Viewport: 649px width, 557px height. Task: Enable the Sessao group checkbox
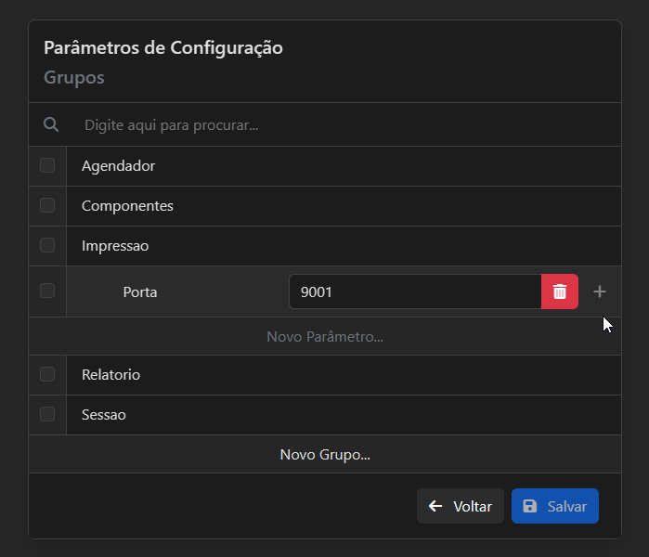pos(47,414)
